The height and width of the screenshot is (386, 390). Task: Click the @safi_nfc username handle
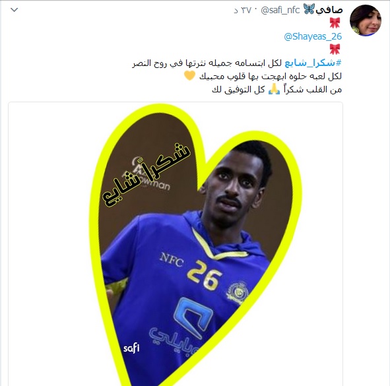(280, 10)
